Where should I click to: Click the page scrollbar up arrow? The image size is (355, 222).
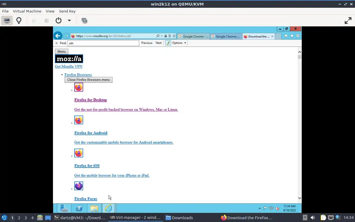coord(300,52)
